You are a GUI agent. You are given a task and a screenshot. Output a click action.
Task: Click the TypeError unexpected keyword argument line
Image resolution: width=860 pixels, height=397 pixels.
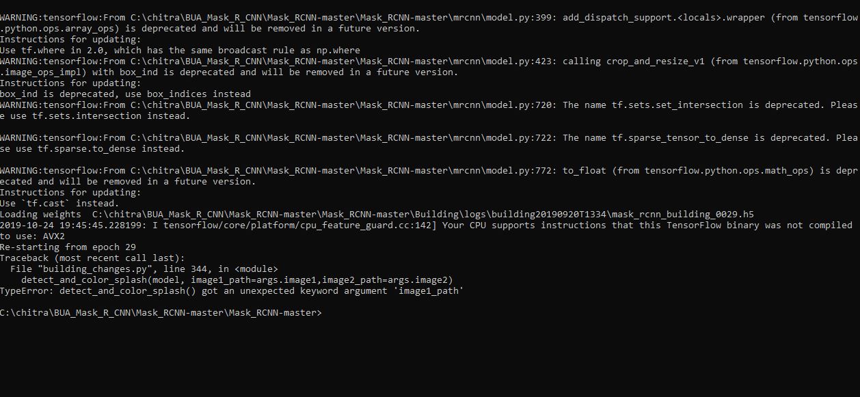(x=232, y=291)
